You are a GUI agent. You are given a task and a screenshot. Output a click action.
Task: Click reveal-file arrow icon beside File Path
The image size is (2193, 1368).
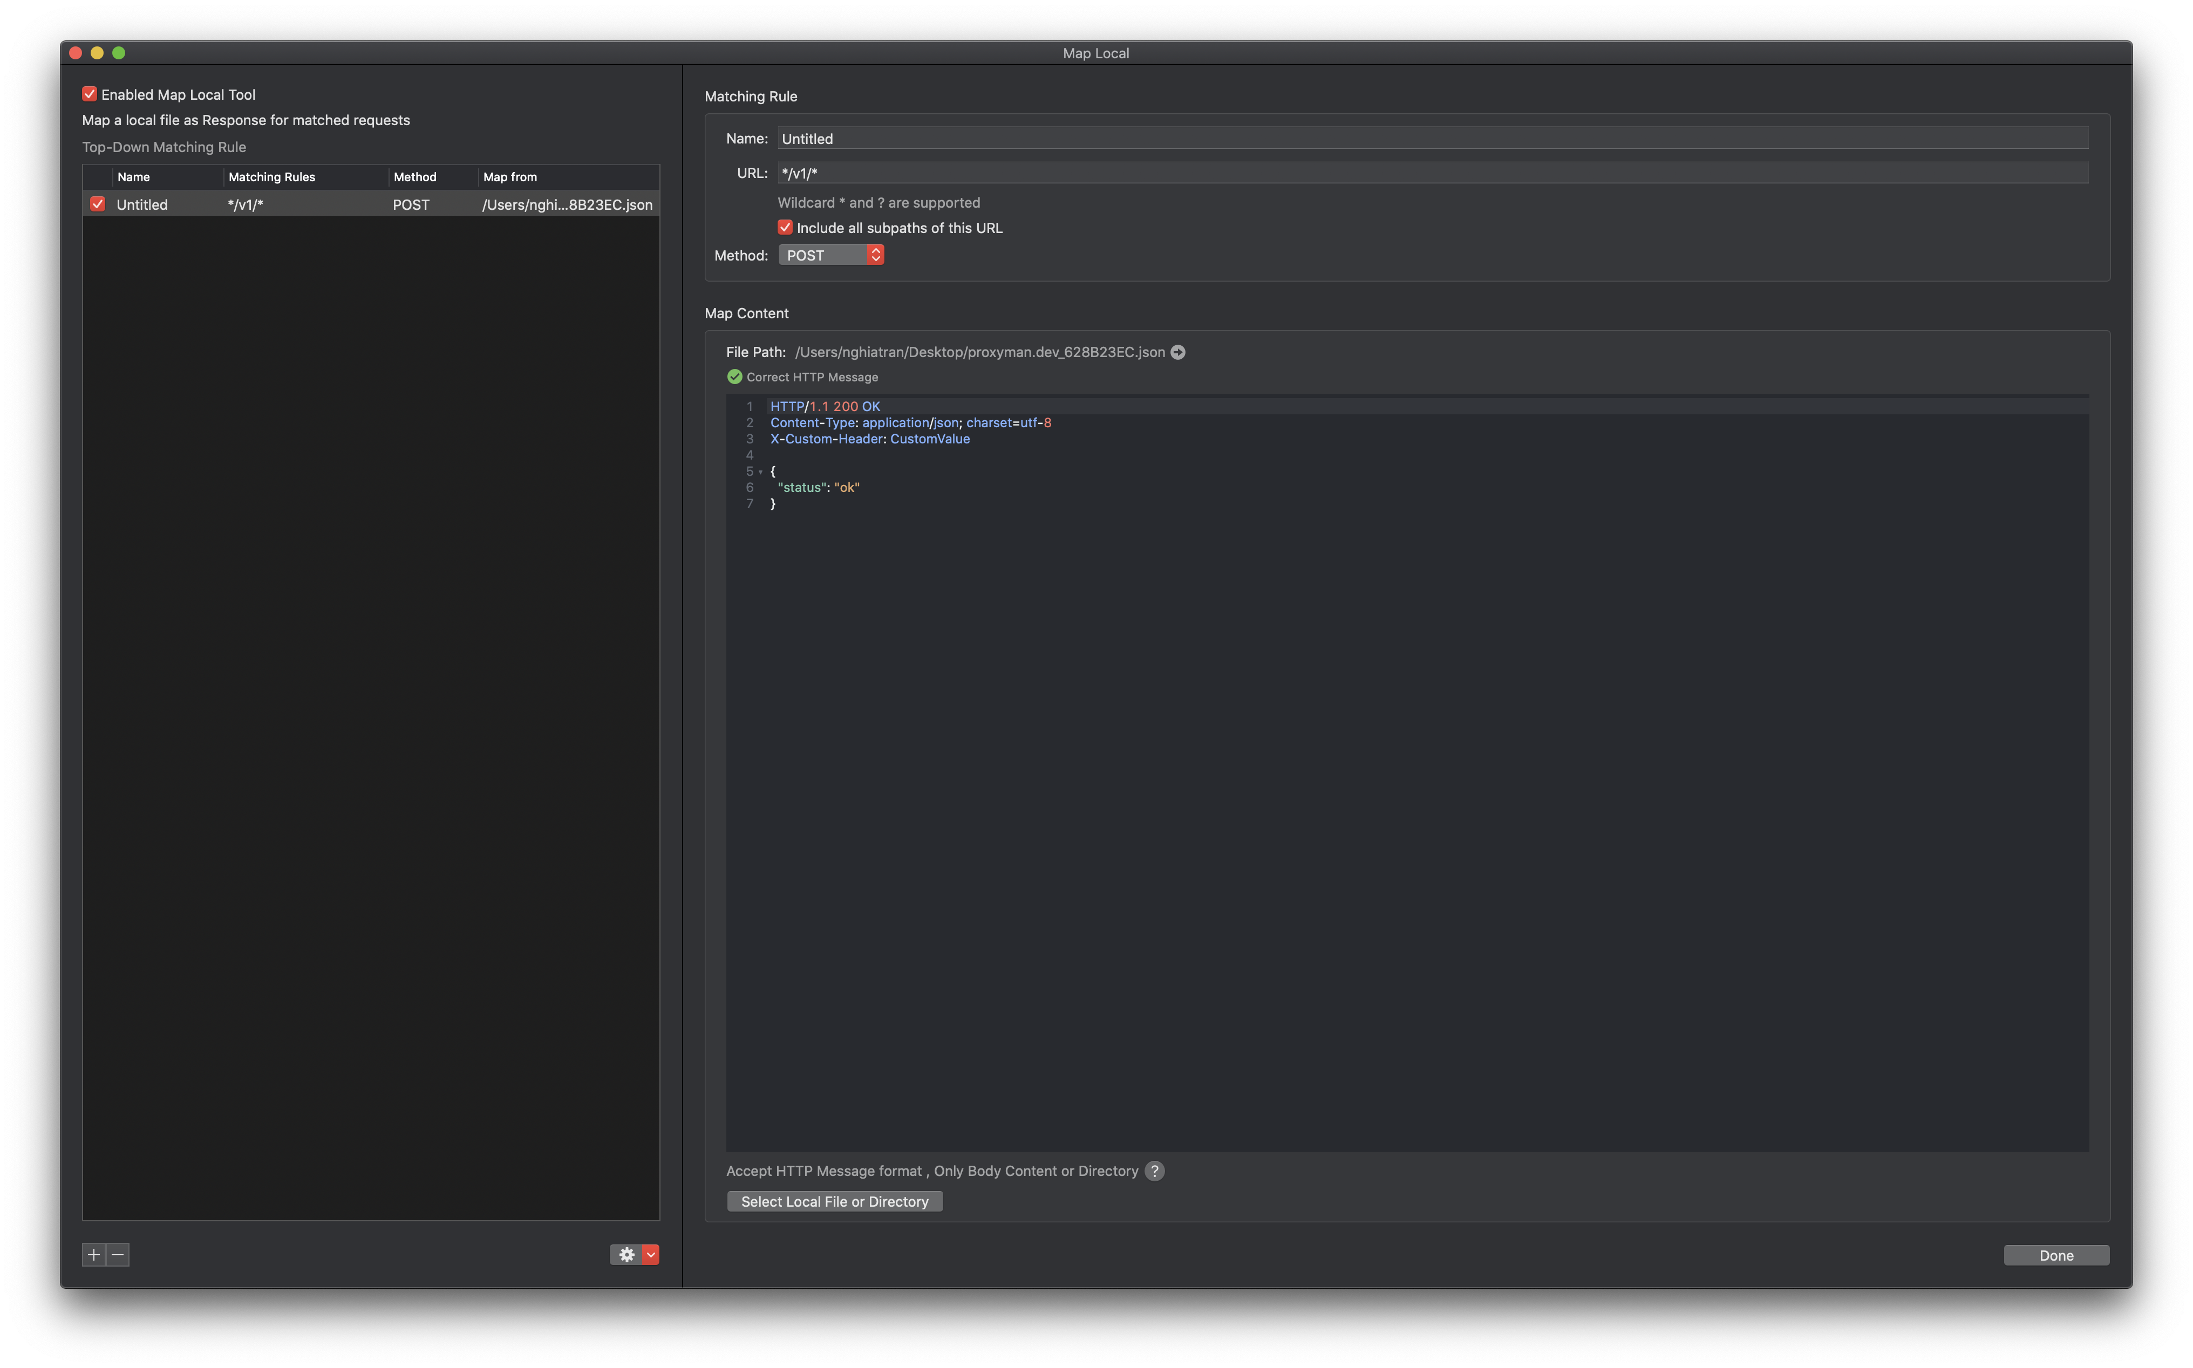point(1177,352)
